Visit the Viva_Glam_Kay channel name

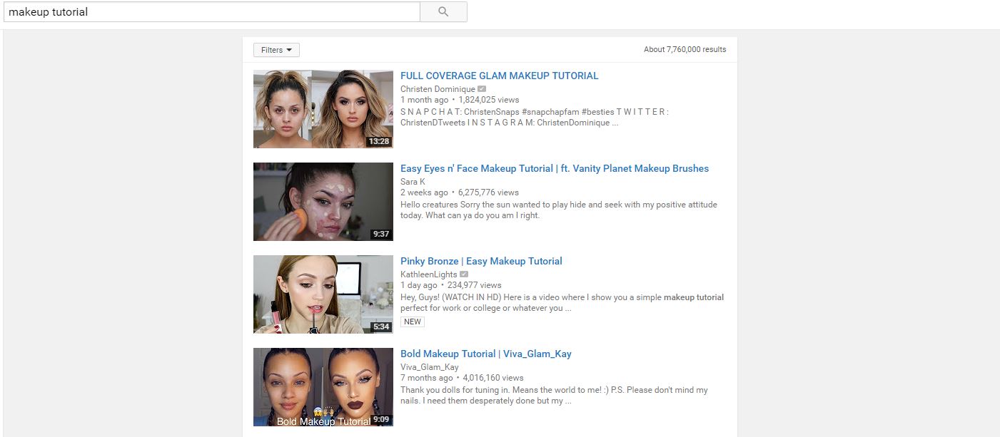pos(430,367)
